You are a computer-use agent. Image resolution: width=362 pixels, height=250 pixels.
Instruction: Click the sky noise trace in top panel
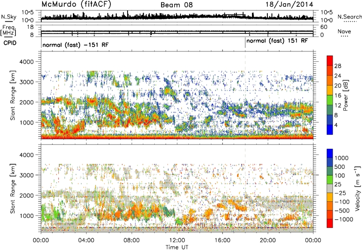pyautogui.click(x=177, y=17)
